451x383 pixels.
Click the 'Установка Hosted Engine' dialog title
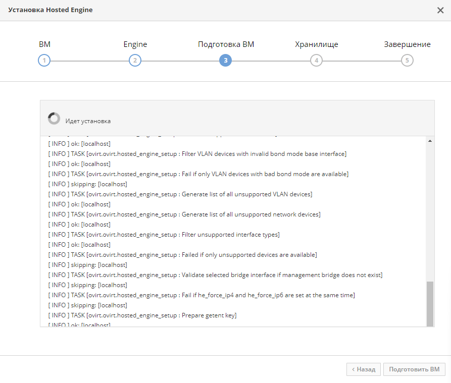click(x=51, y=10)
